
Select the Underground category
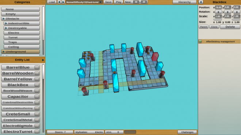pos(20,51)
